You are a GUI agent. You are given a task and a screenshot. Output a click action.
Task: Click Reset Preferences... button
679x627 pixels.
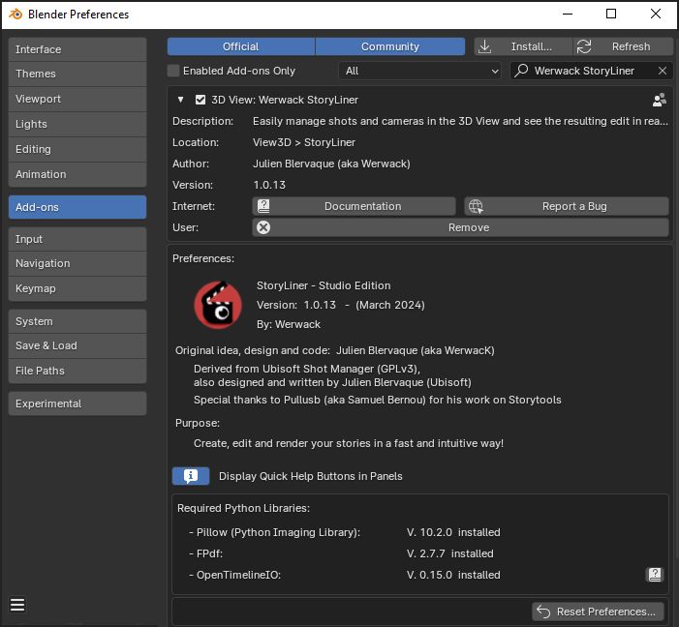pos(598,612)
